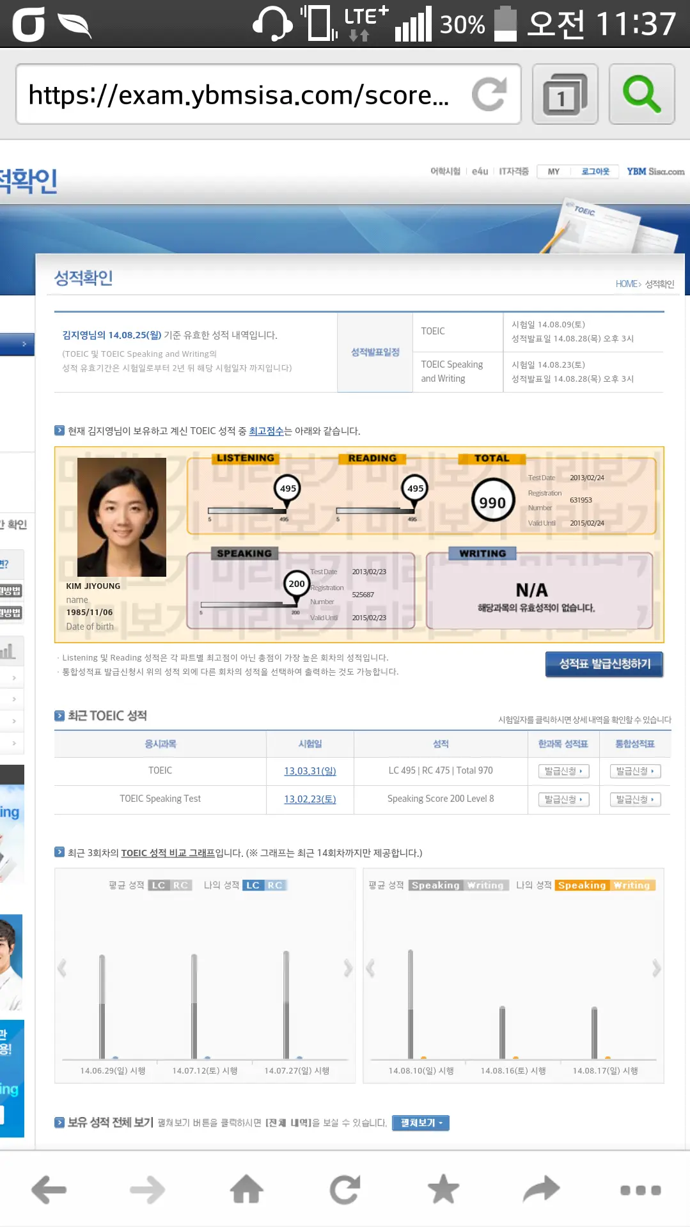This screenshot has width=690, height=1227.
Task: Show next TOEIC graph with right chevron
Action: [x=348, y=968]
